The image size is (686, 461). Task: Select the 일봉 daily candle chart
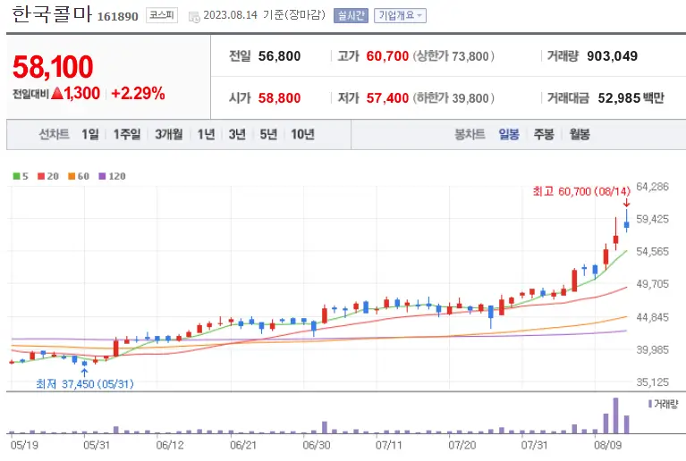tap(509, 134)
